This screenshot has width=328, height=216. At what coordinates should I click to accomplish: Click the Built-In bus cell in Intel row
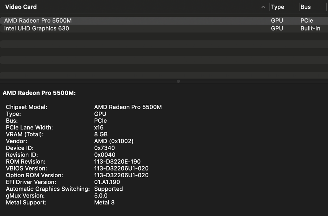tap(310, 28)
